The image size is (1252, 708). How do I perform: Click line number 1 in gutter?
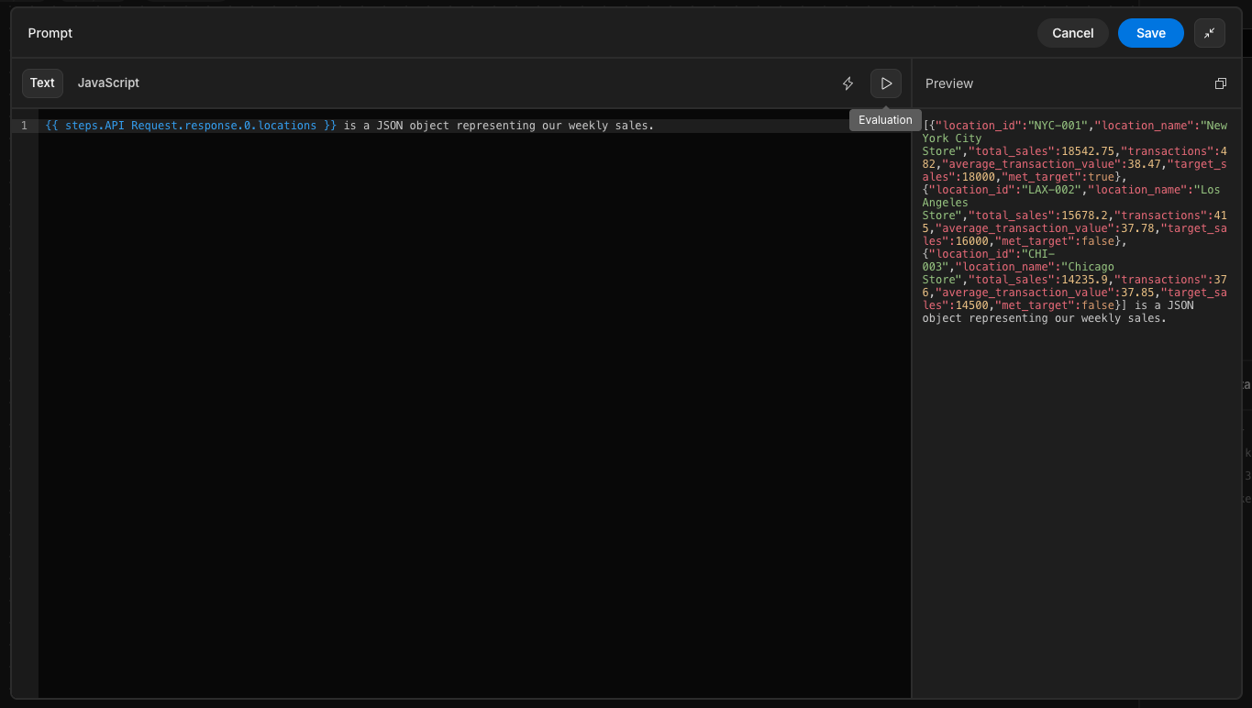tap(24, 126)
